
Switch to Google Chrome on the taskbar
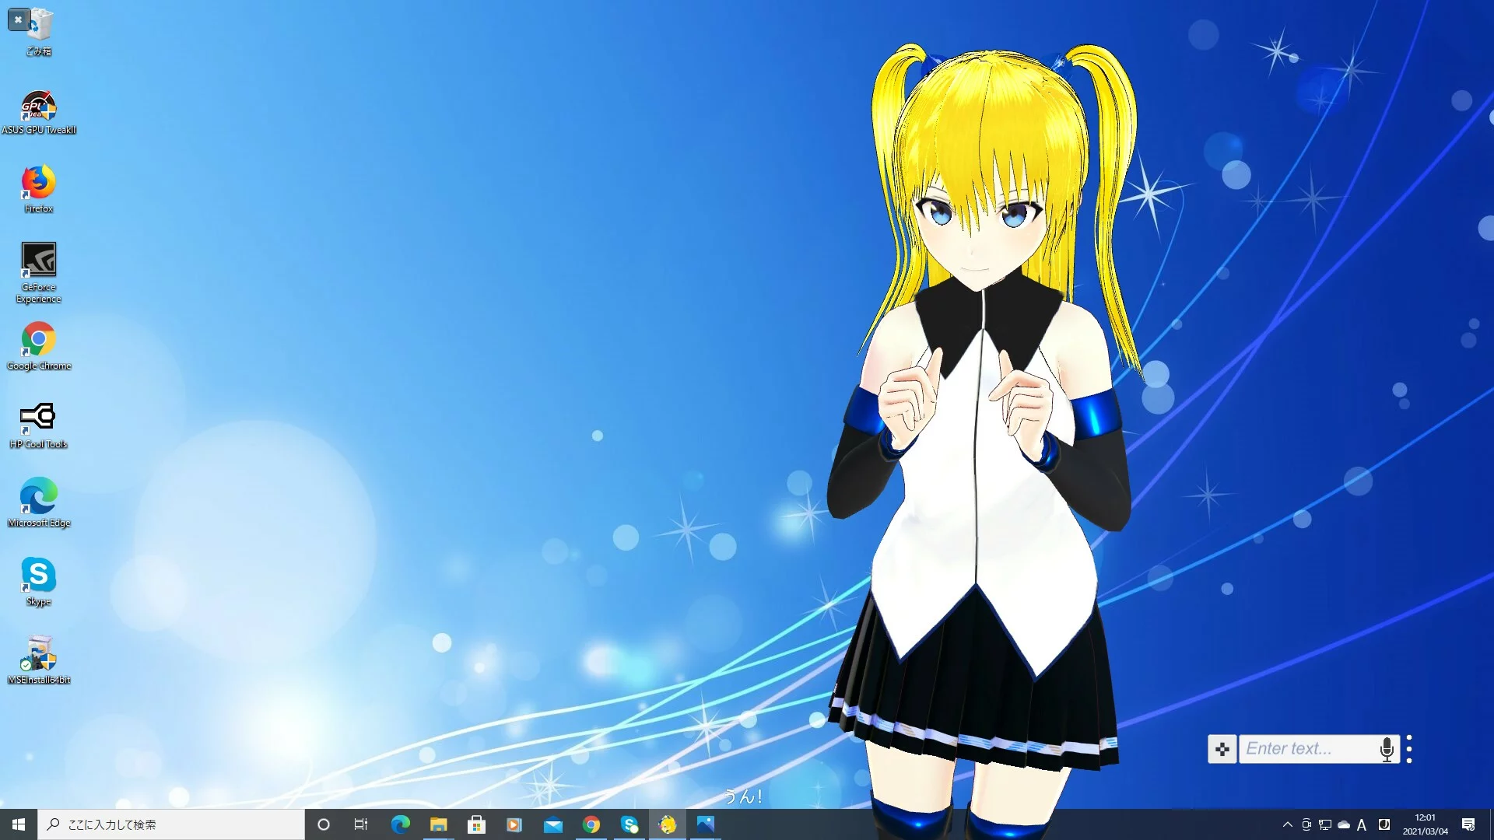pos(591,824)
